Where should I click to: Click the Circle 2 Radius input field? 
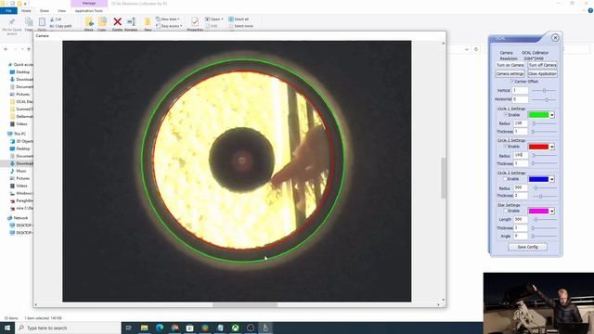point(521,155)
